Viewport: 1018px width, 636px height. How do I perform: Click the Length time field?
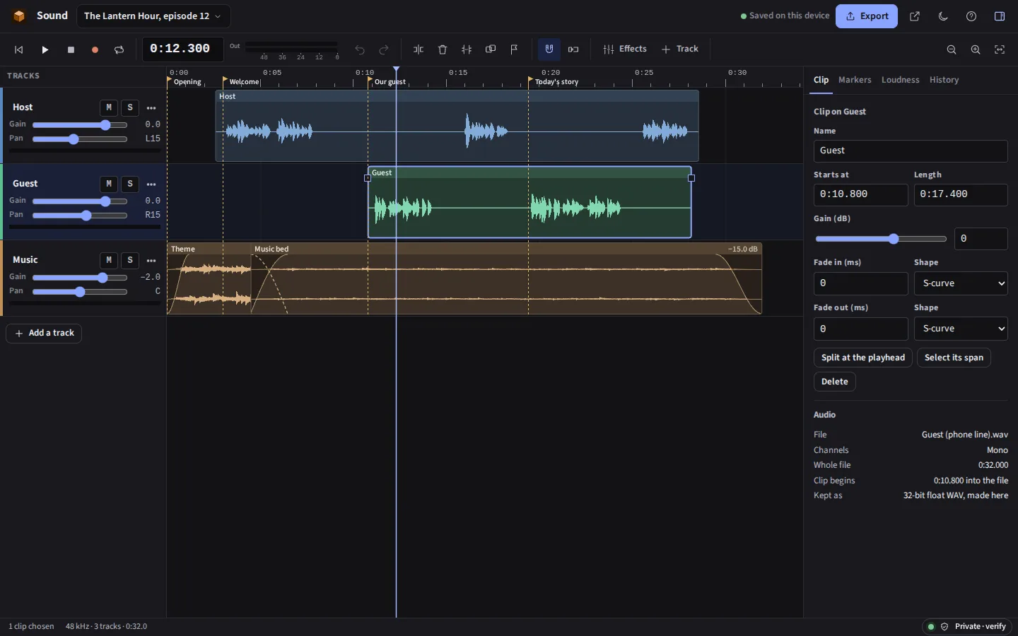(961, 194)
